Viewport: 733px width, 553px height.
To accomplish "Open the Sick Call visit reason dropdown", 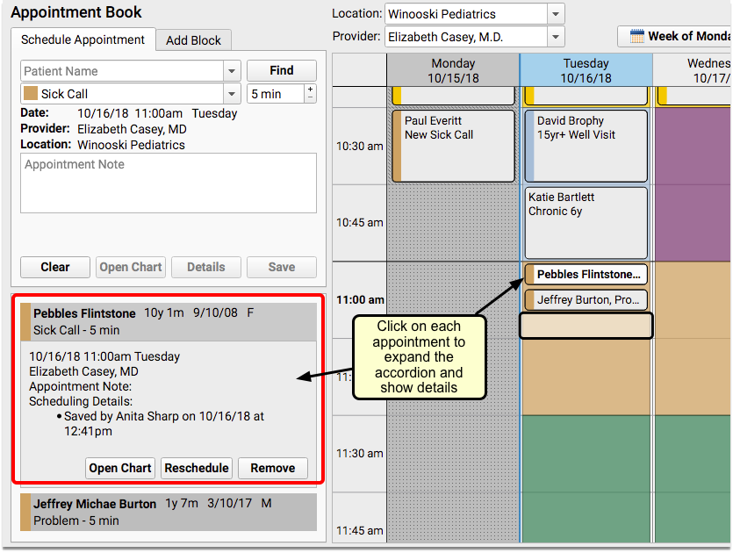I will pyautogui.click(x=232, y=94).
